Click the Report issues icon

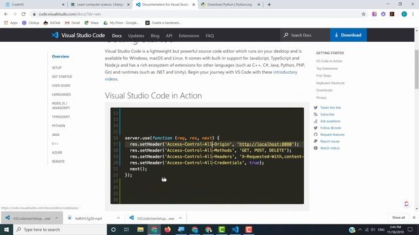click(x=316, y=141)
